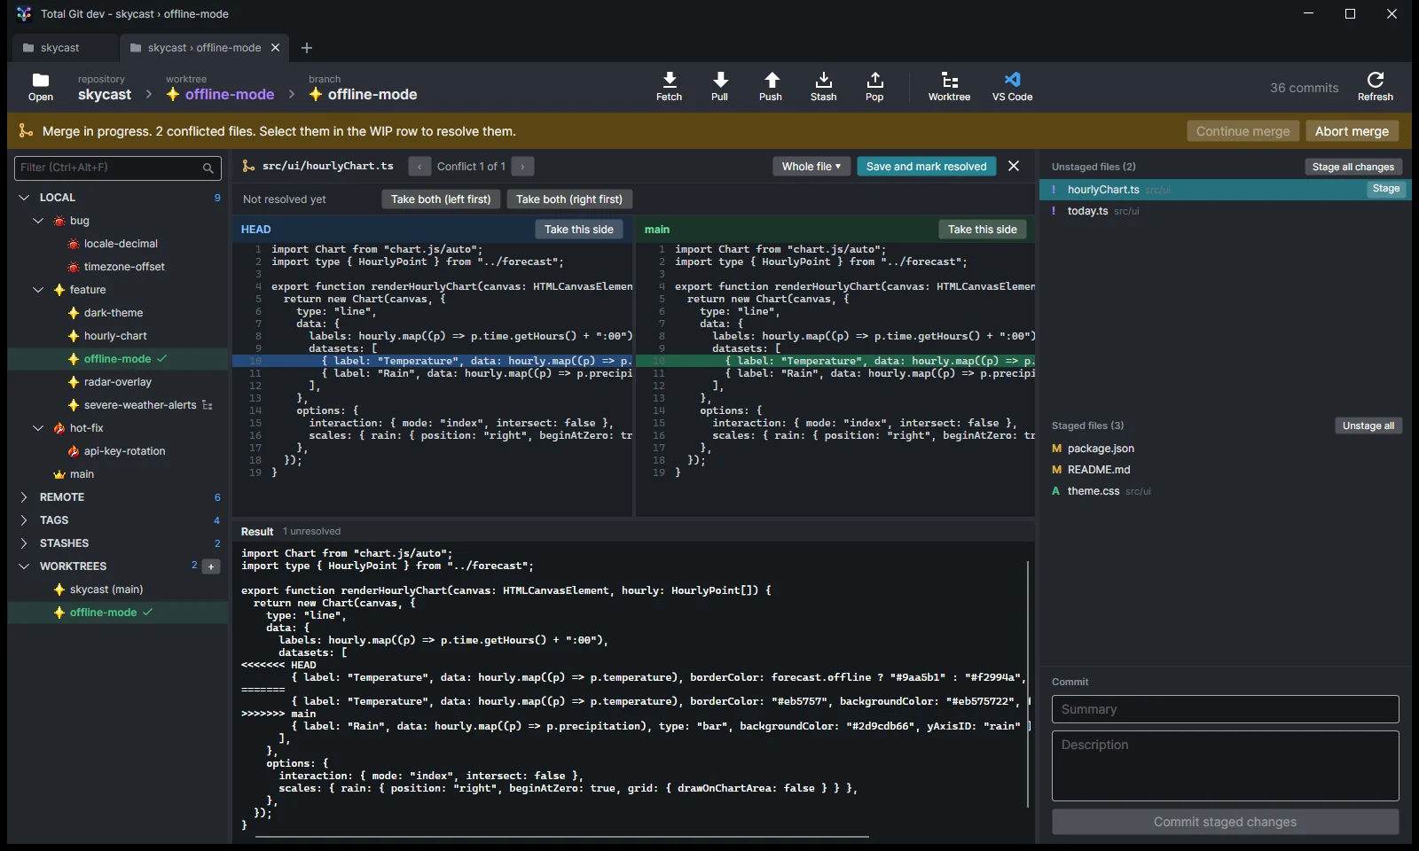Collapse the hot-fix folder
This screenshot has width=1419, height=851.
(38, 428)
